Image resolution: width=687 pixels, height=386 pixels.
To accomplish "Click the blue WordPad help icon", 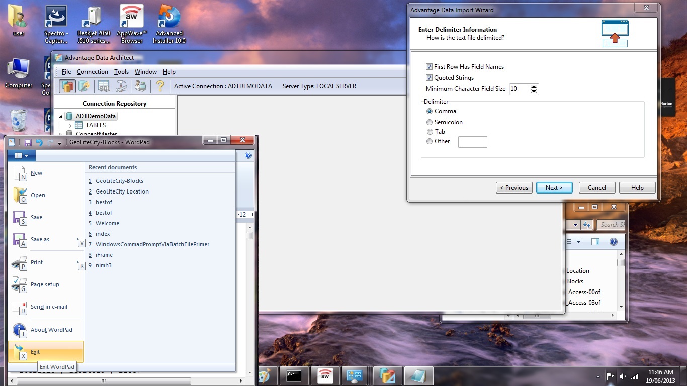I will [248, 156].
